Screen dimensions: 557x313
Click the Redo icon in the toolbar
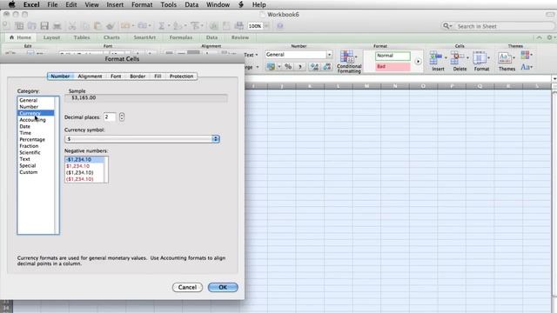tap(143, 26)
